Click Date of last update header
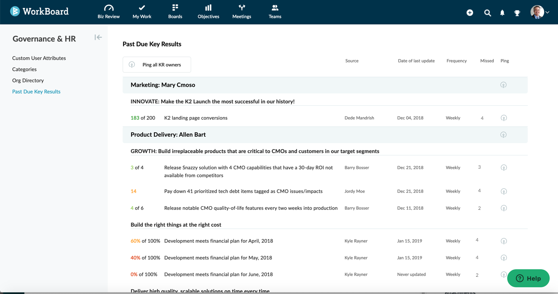Image resolution: width=558 pixels, height=294 pixels. coord(416,61)
